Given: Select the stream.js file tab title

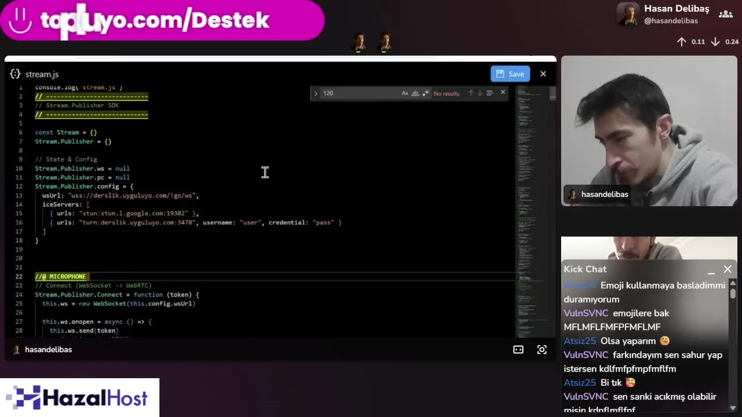Looking at the screenshot, I should click(x=42, y=74).
